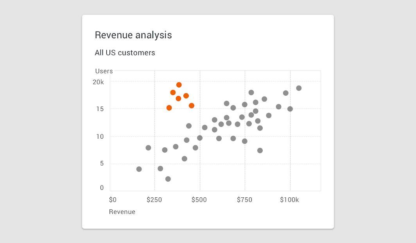The height and width of the screenshot is (243, 416).
Task: Click the gray point on the $100k gridline
Action: 290,109
